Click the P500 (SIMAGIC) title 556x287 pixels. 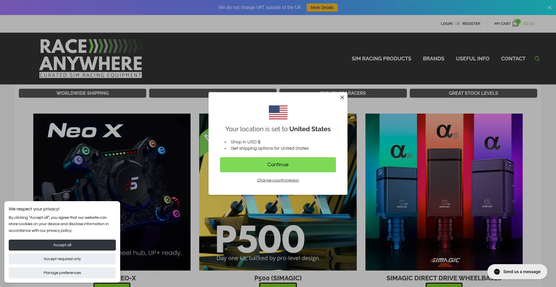point(278,278)
